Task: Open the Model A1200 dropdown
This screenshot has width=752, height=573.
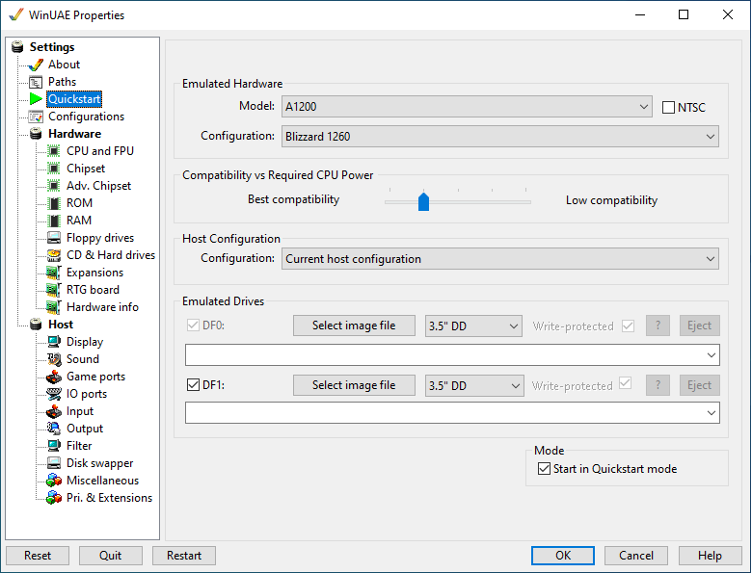Action: click(x=467, y=106)
